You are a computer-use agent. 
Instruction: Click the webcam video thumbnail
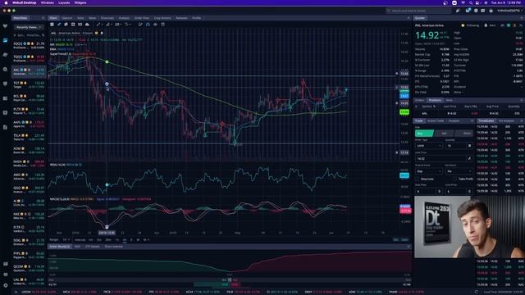pyautogui.click(x=469, y=227)
